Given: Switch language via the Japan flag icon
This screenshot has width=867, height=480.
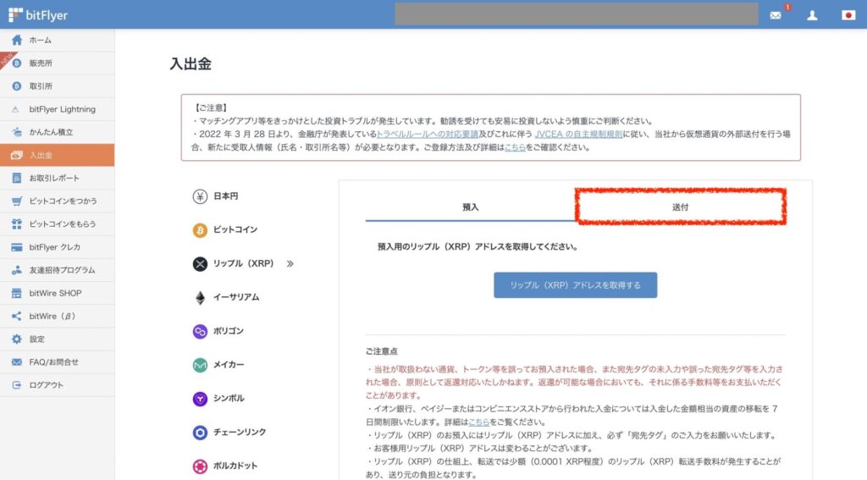Looking at the screenshot, I should pos(848,15).
